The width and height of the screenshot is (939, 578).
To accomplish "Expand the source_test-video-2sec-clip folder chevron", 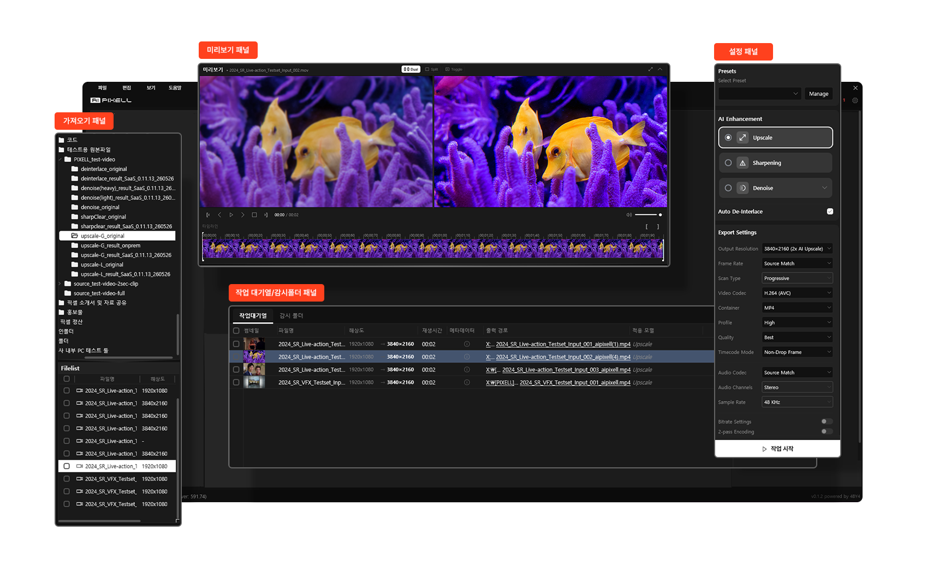I will pyautogui.click(x=60, y=284).
